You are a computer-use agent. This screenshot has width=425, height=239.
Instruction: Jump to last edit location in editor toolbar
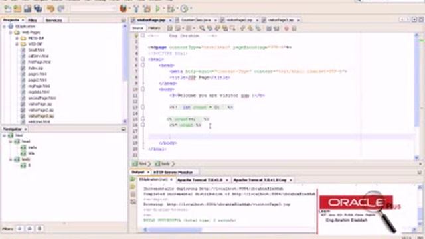point(170,28)
